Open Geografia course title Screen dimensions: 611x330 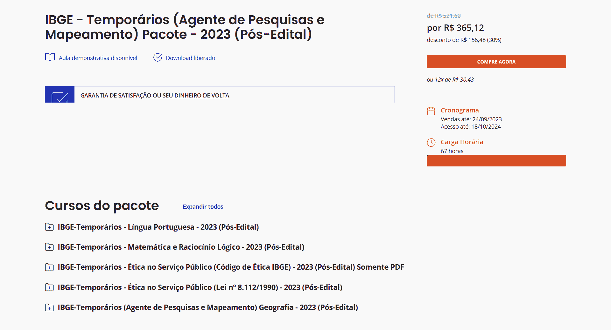[207, 307]
